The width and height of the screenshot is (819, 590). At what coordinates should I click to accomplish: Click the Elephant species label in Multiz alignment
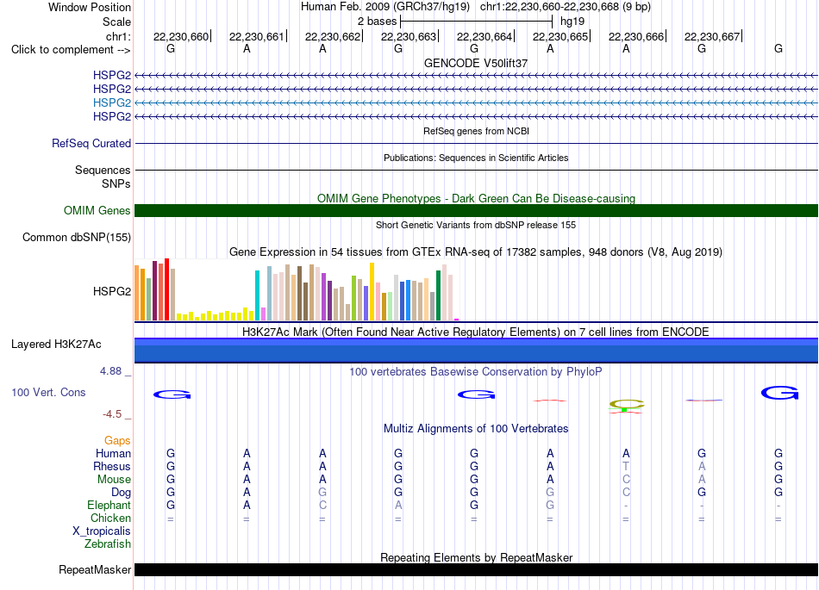(x=109, y=505)
